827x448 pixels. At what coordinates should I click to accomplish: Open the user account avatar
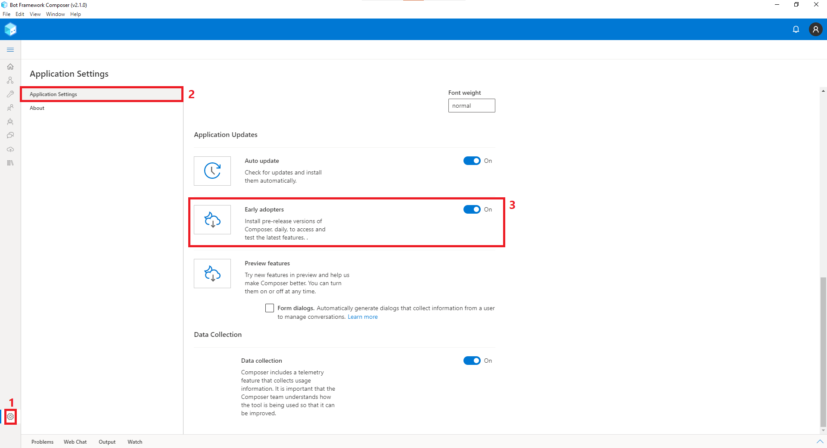(x=815, y=29)
